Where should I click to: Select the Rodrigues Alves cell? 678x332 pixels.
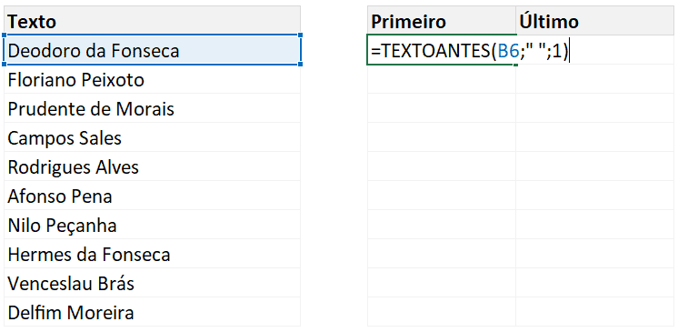[x=152, y=166]
